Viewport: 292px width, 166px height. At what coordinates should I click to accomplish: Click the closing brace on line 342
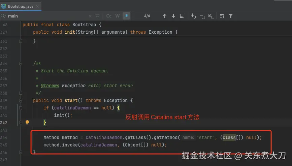[x=45, y=123]
